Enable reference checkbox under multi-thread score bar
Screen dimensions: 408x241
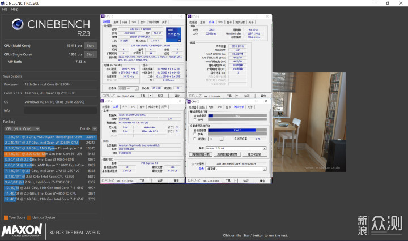coord(195,134)
